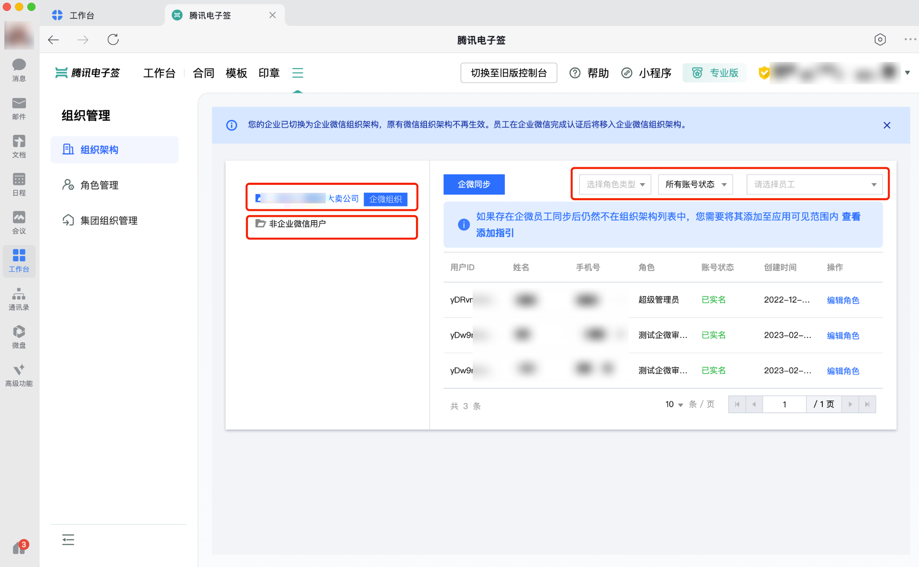Collapse the sidebar with bottom menu icon

click(68, 540)
